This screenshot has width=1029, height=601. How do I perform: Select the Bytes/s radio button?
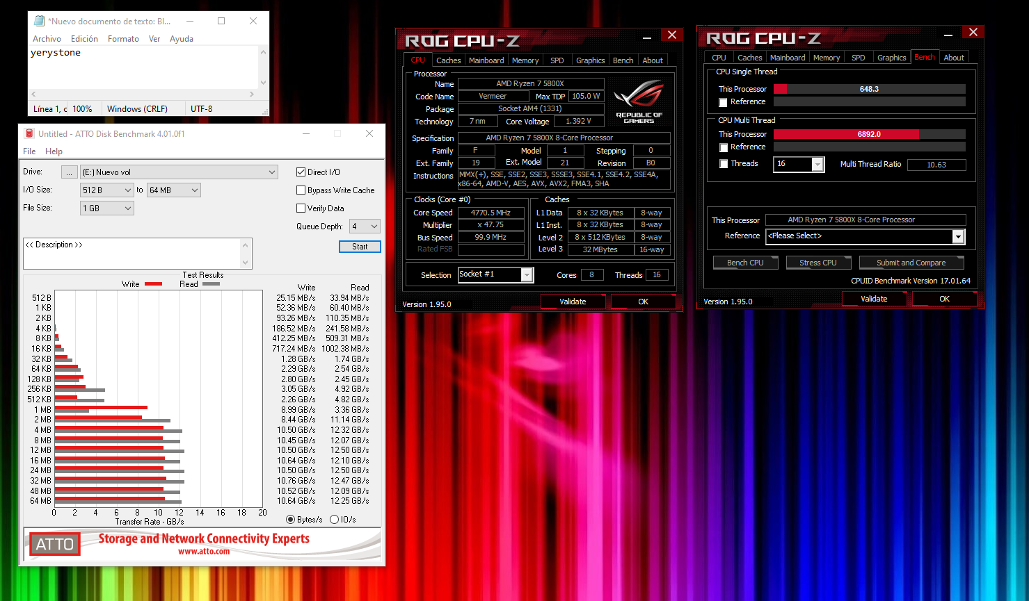point(291,519)
